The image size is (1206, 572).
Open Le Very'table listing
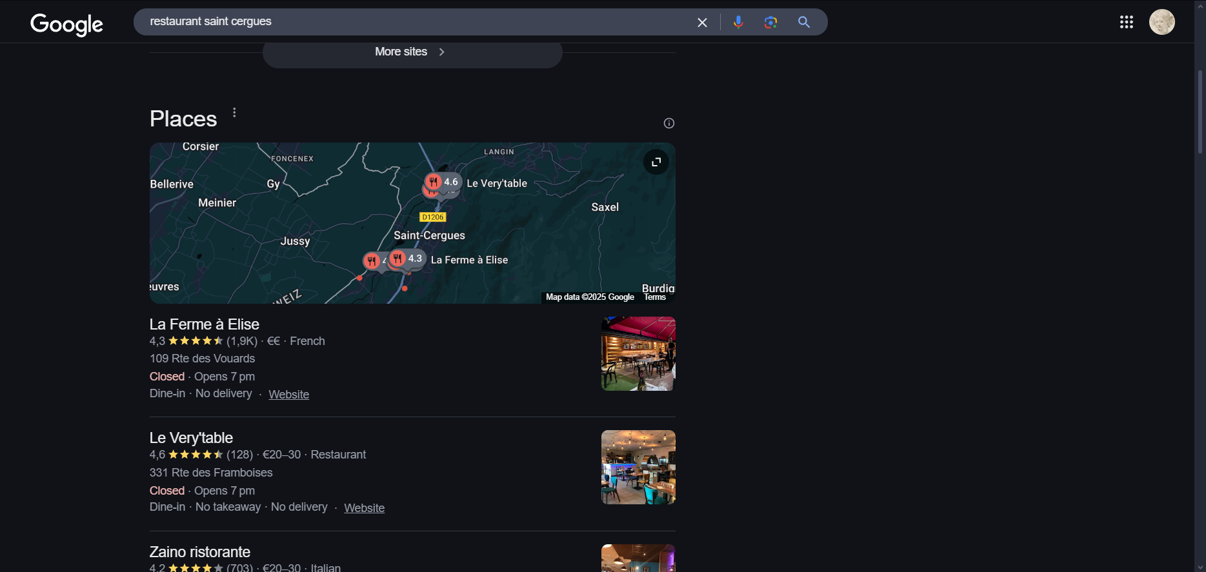pyautogui.click(x=191, y=438)
